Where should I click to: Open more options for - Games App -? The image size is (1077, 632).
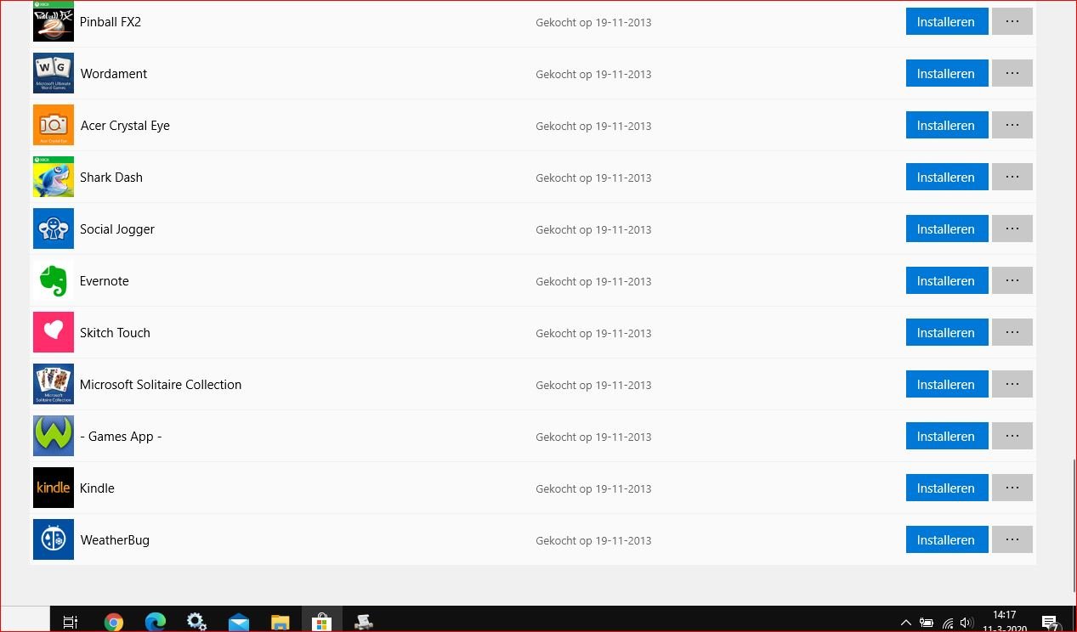click(x=1012, y=436)
